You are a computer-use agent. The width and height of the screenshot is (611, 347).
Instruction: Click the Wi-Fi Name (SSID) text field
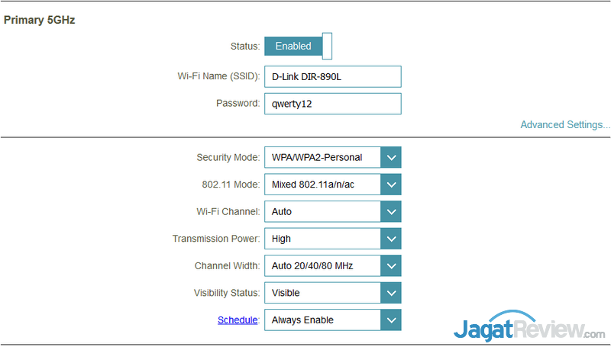pyautogui.click(x=332, y=77)
